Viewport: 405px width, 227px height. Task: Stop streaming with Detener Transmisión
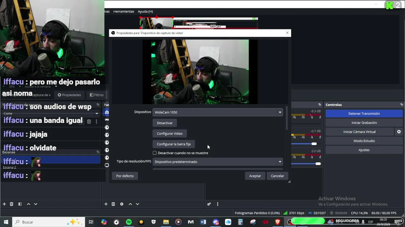[364, 113]
